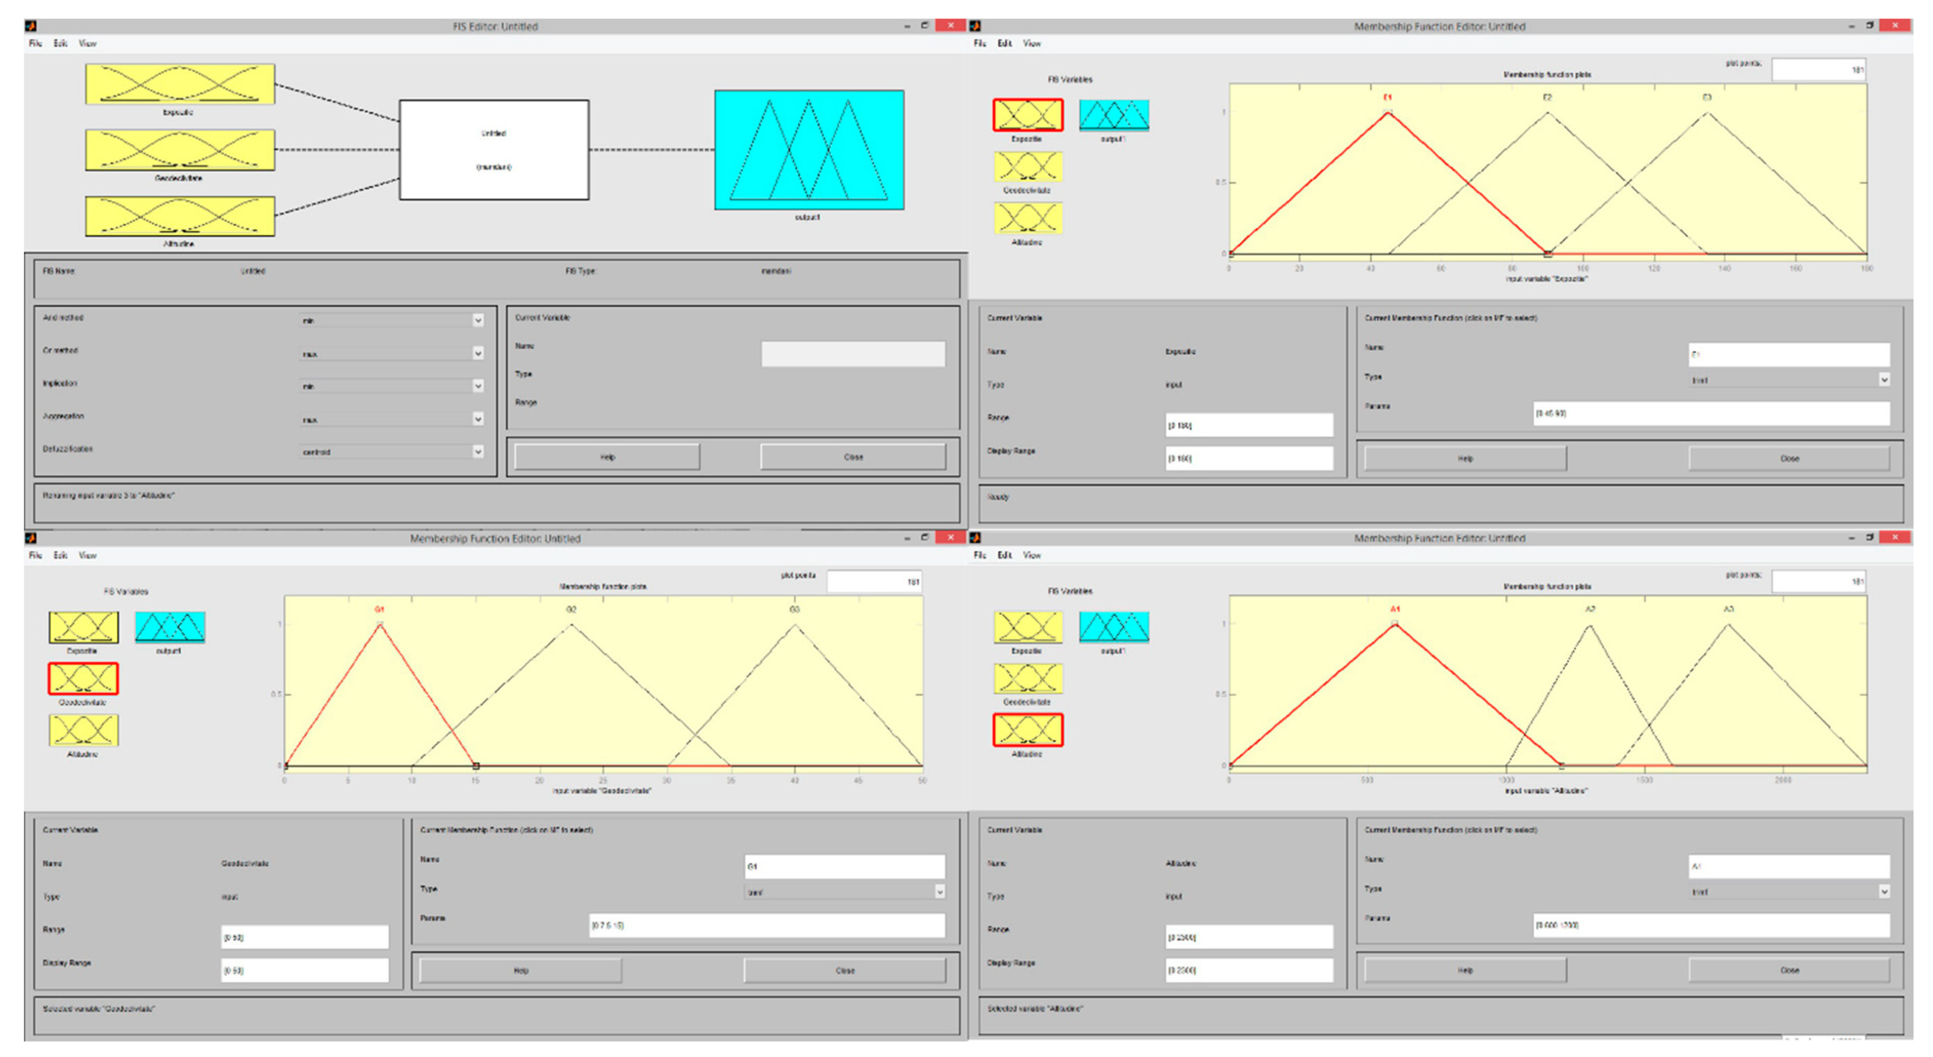The image size is (1933, 1057).
Task: Open the File menu in FIS Editor
Action: pos(35,44)
